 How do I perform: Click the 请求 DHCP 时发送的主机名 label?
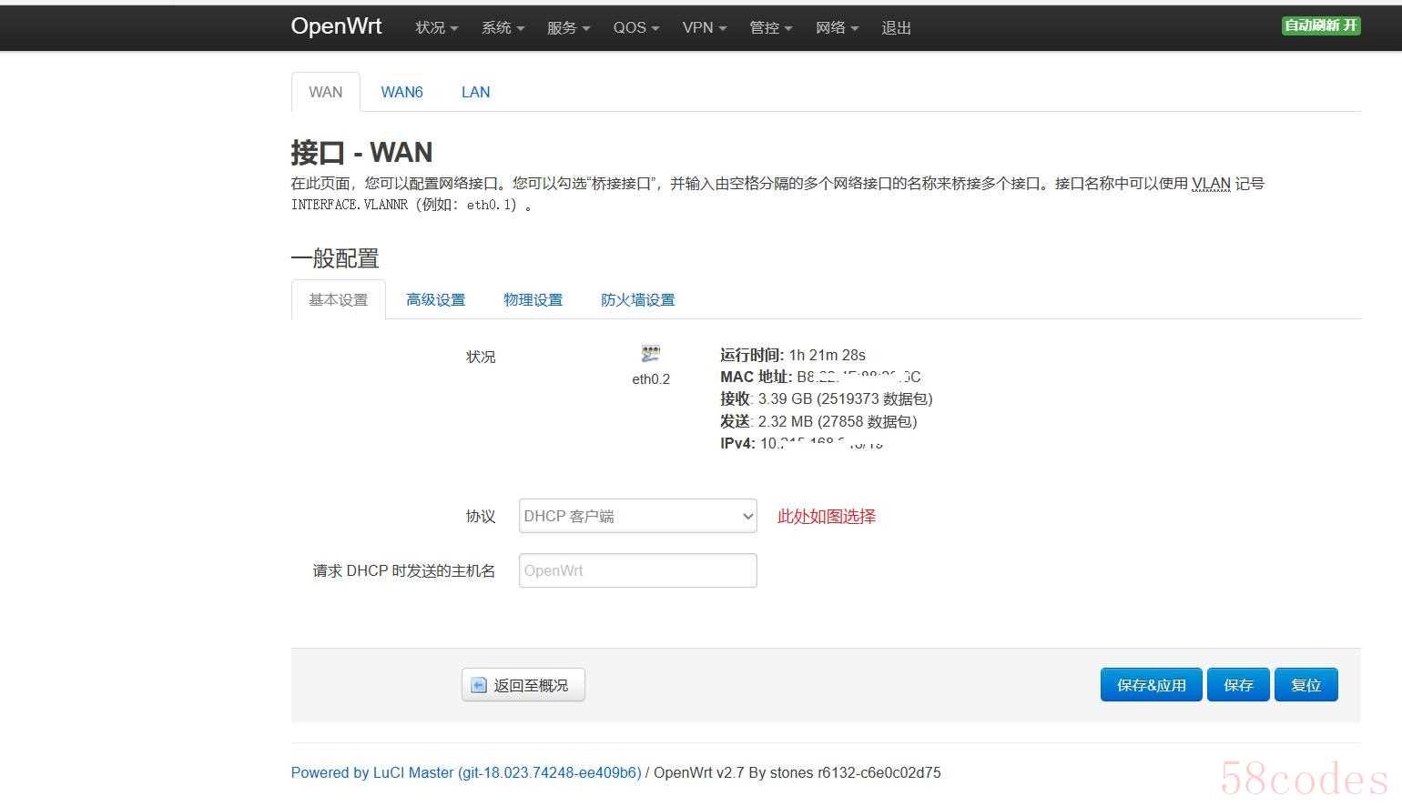tap(404, 570)
